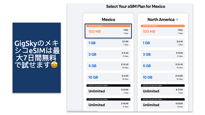Click the horizontal scrollbar at page bottom
The image size is (205, 115).
pos(83,111)
